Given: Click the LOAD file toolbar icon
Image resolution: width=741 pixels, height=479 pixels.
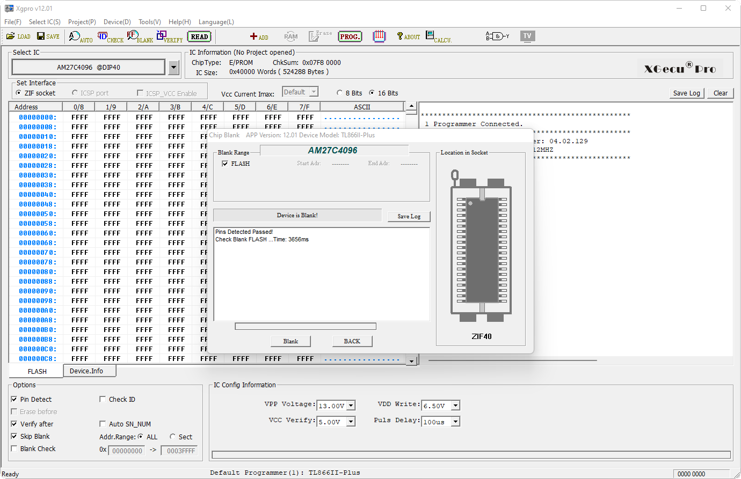Looking at the screenshot, I should [18, 36].
